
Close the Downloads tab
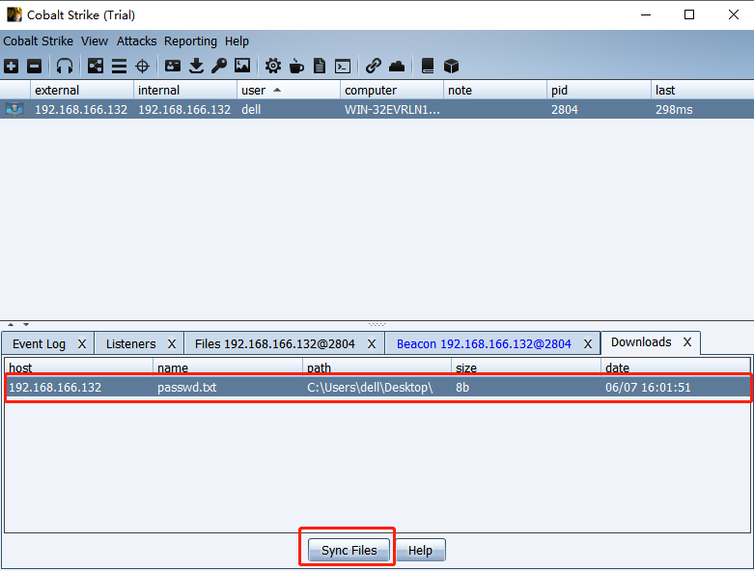(x=687, y=342)
